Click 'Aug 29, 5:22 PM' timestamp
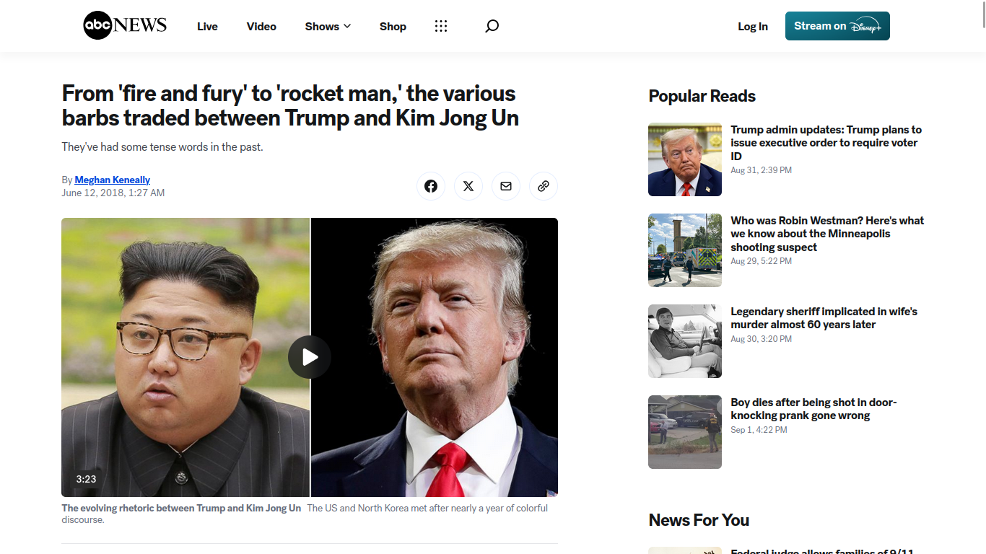Image resolution: width=986 pixels, height=554 pixels. point(761,261)
